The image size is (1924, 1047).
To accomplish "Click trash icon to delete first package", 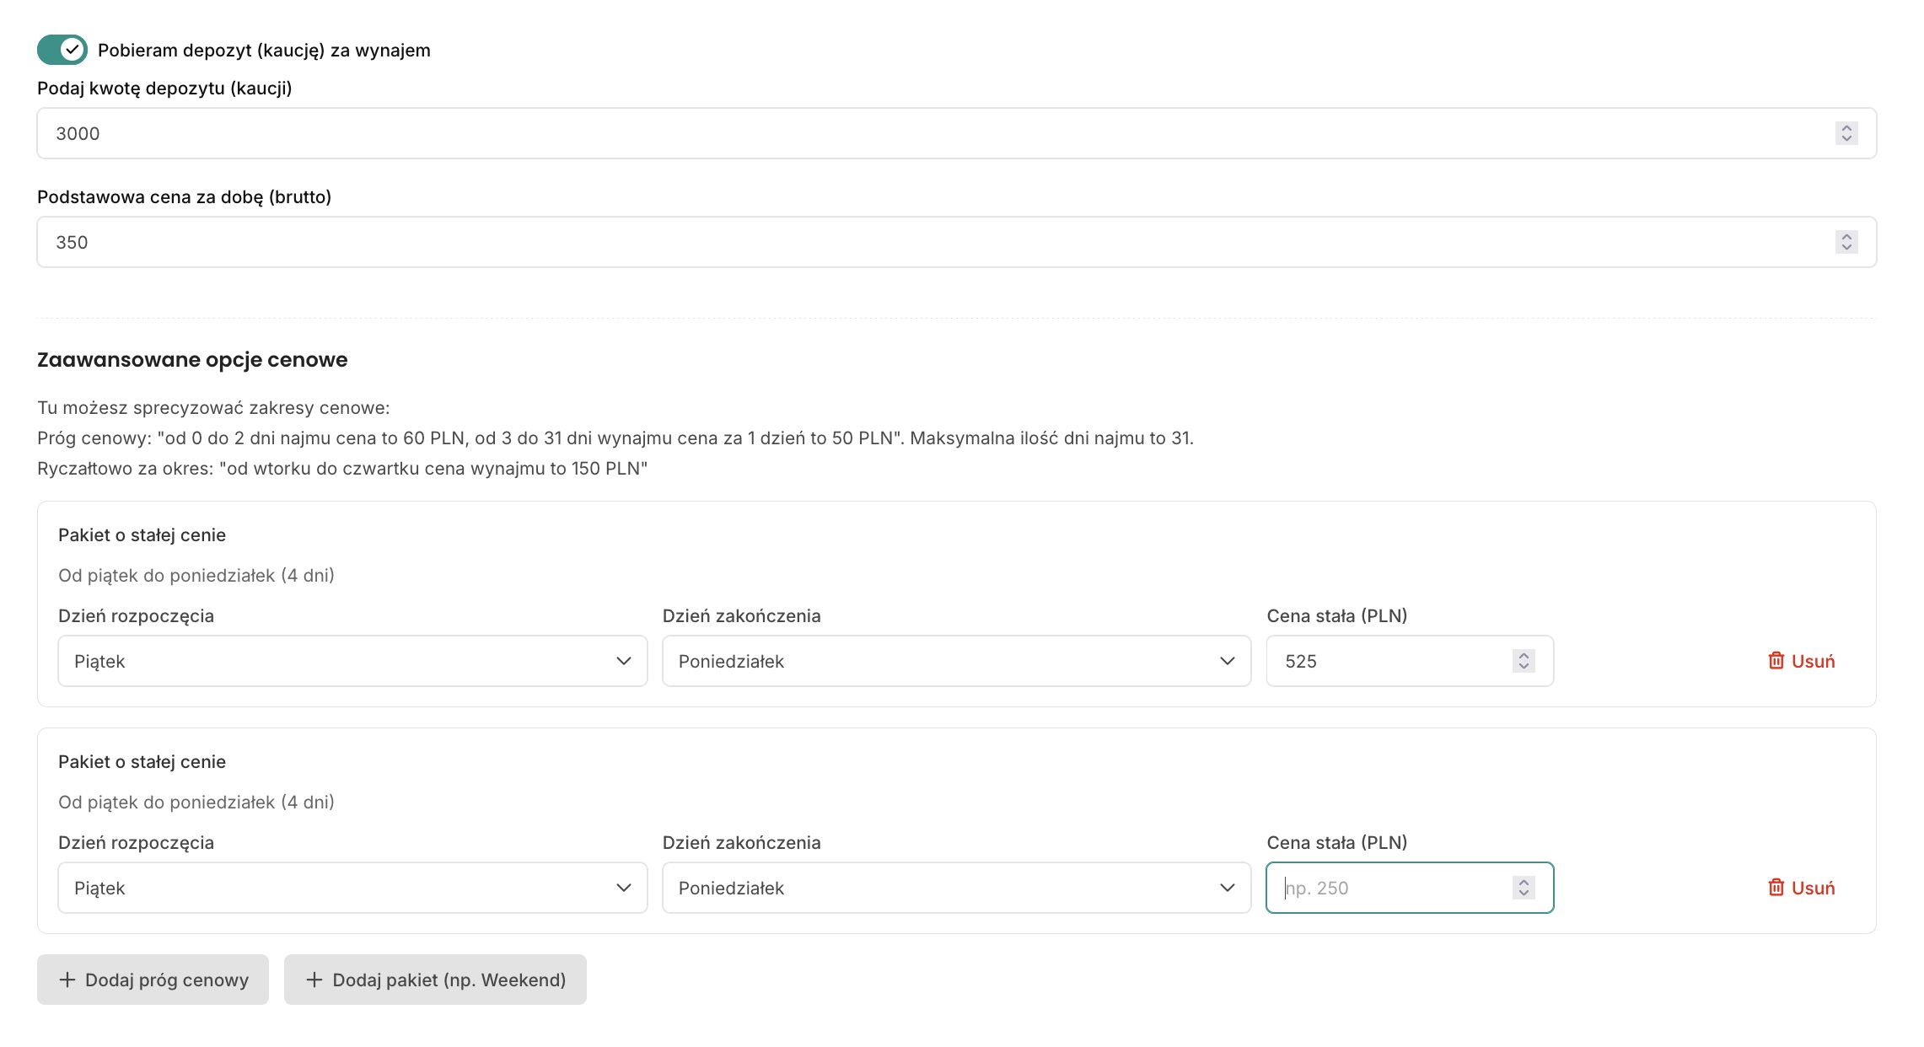I will 1776,661.
